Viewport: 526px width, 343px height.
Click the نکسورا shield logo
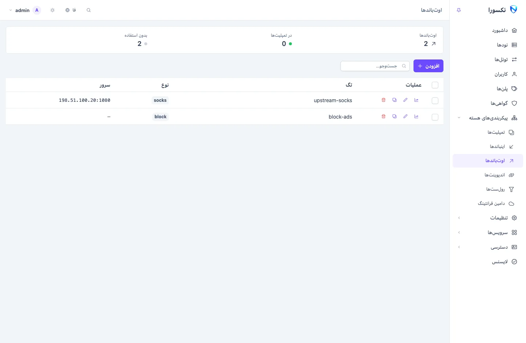pos(514,10)
